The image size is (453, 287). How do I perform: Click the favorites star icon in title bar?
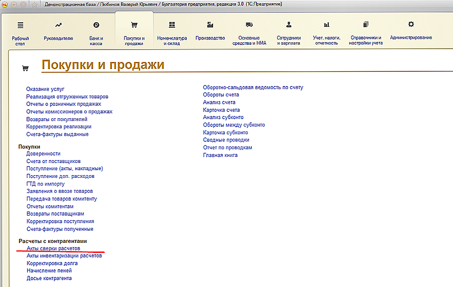35,5
